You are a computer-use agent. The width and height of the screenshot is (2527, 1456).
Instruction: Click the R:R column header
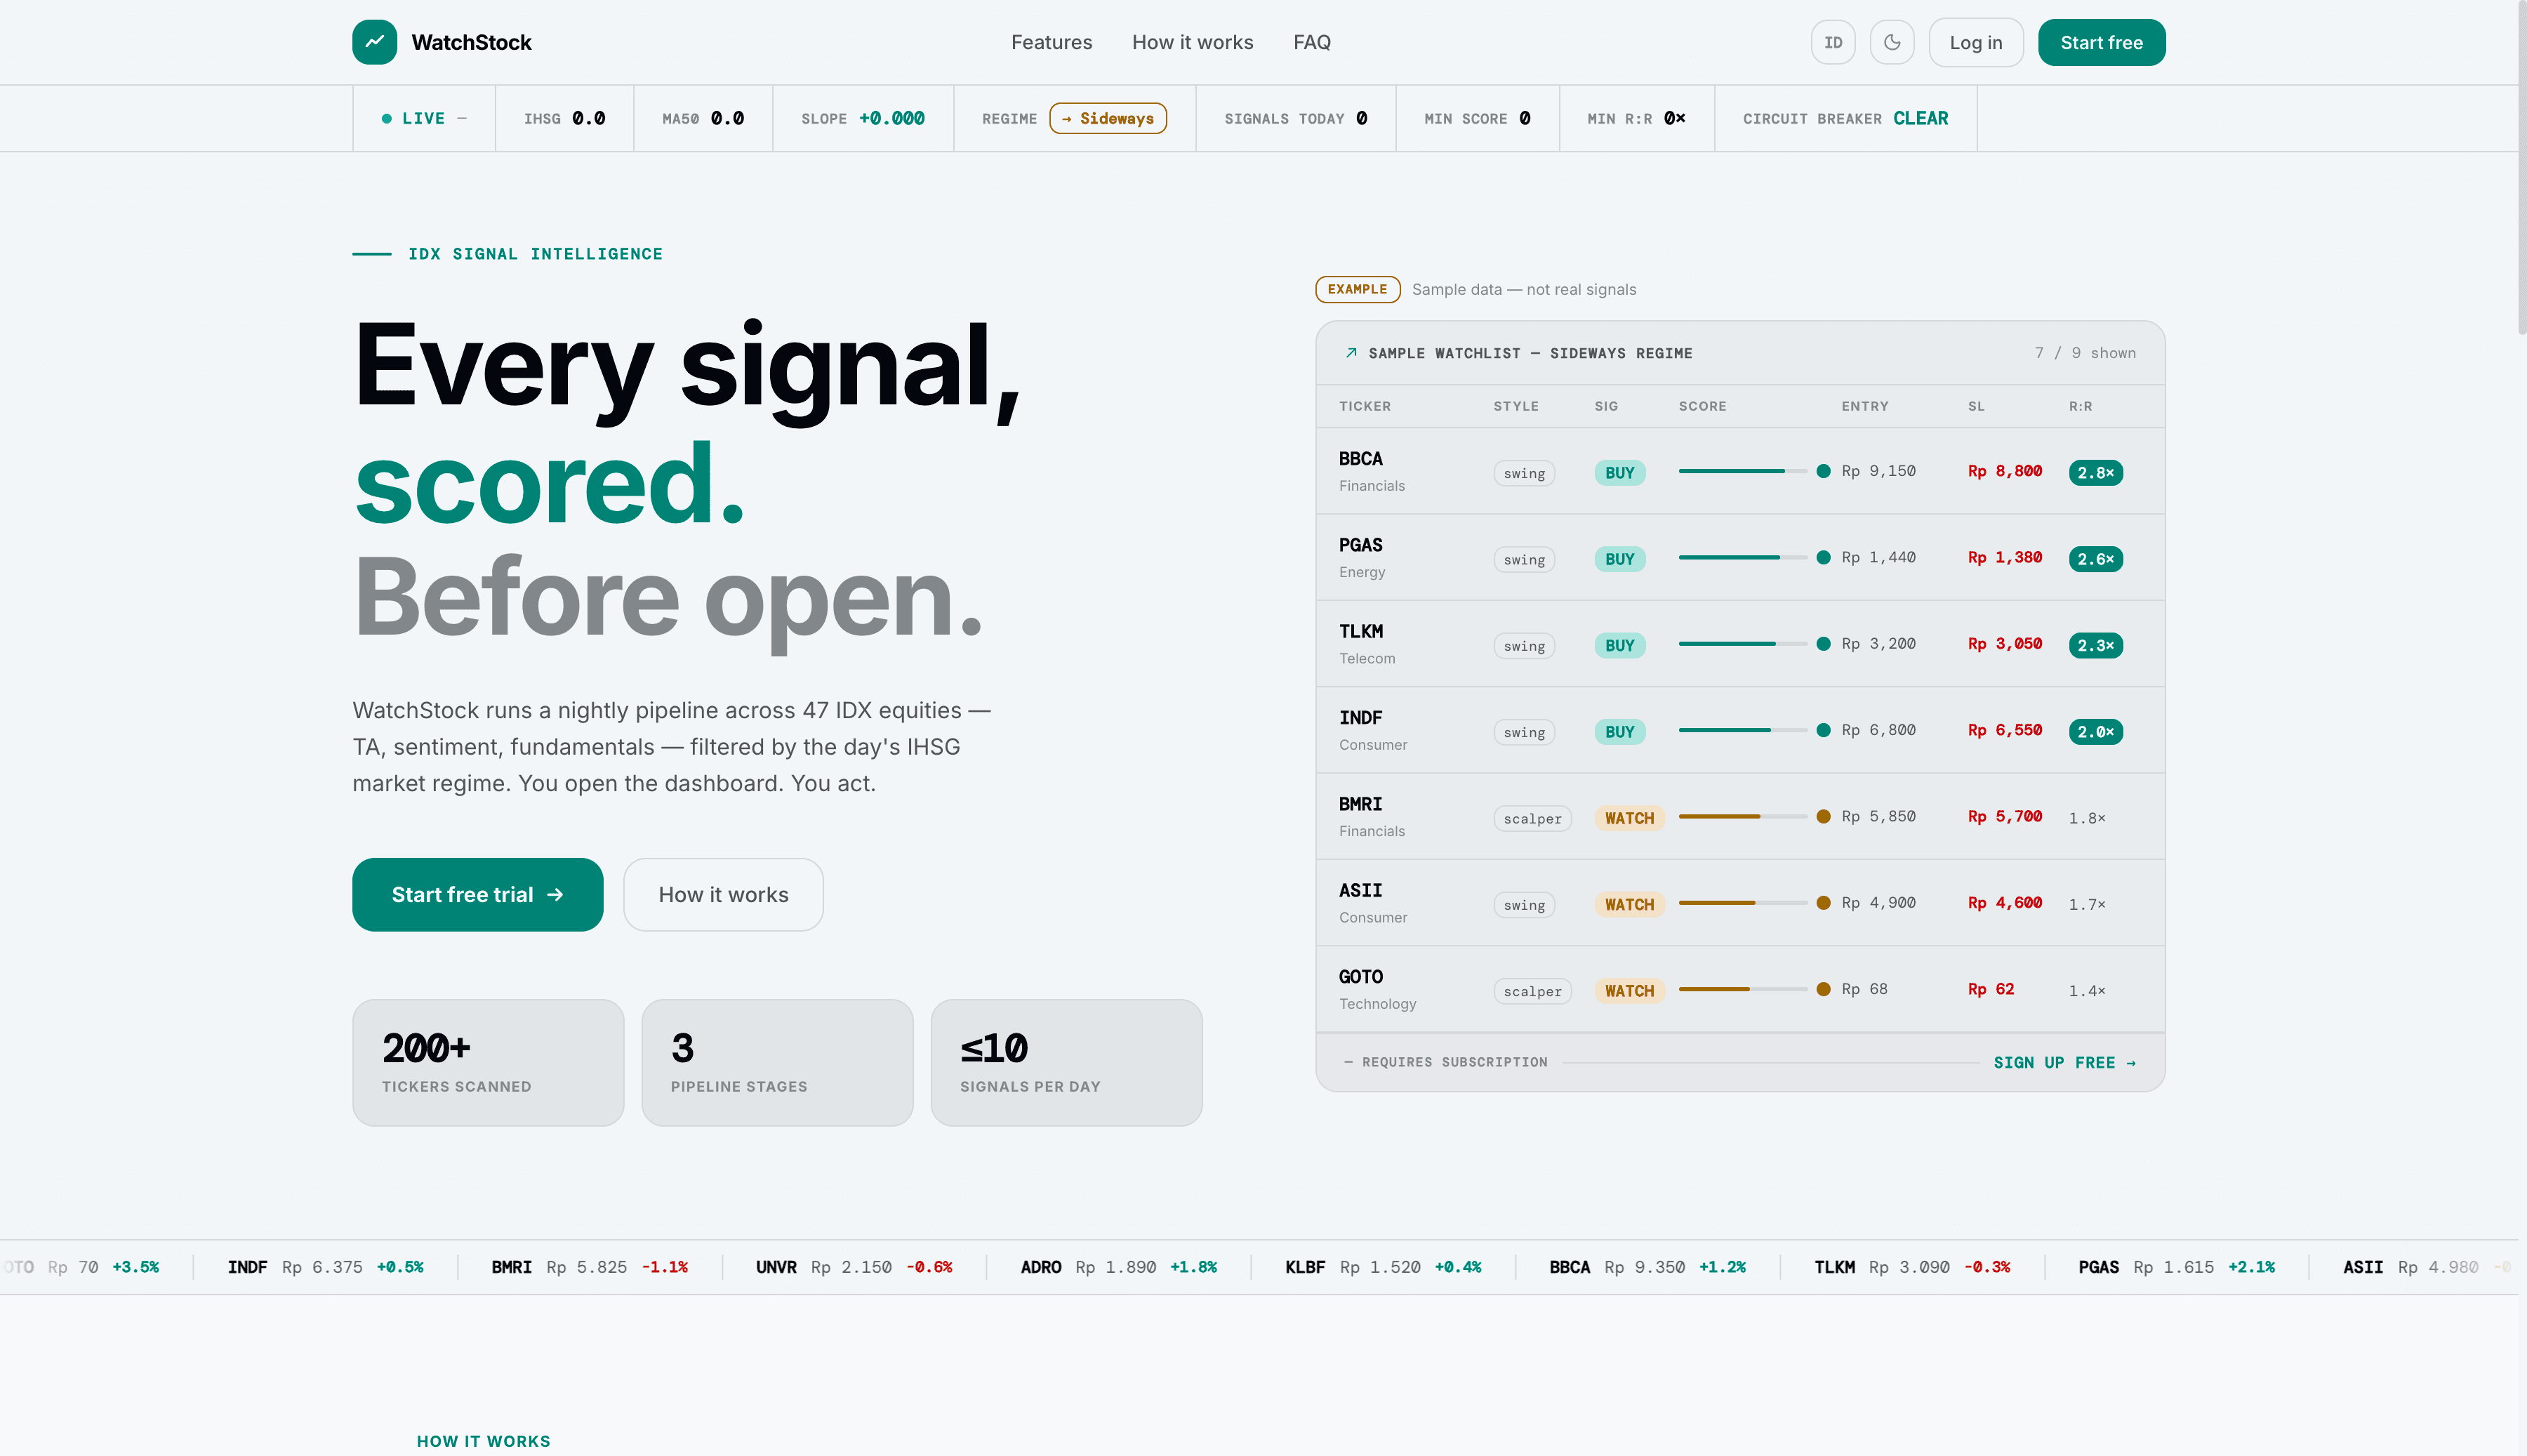2081,406
